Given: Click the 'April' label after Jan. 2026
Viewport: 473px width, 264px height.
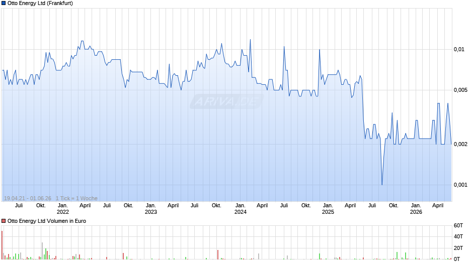Looking at the screenshot, I should click(438, 206).
